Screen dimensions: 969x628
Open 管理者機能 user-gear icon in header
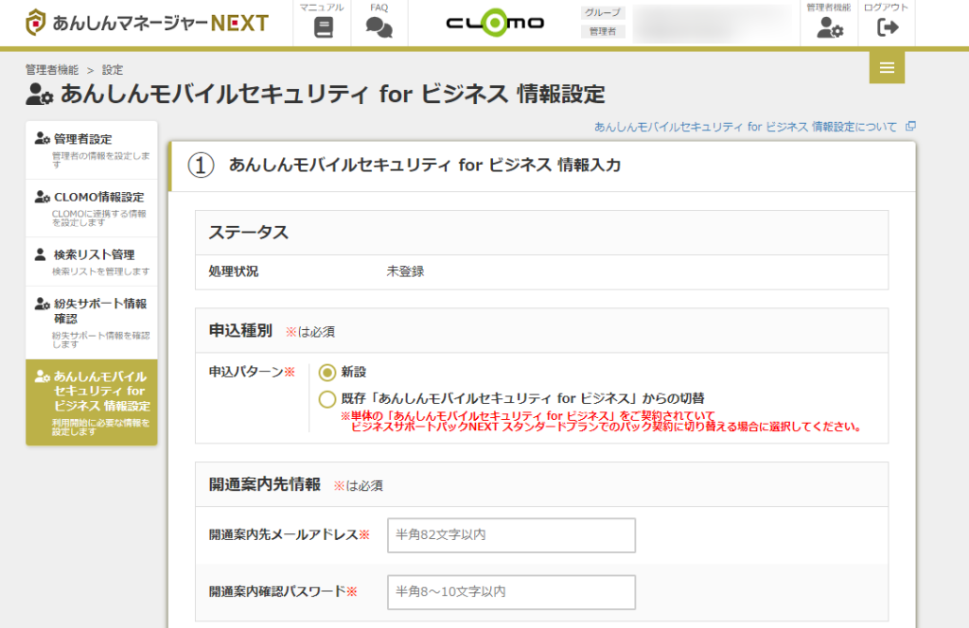point(830,27)
